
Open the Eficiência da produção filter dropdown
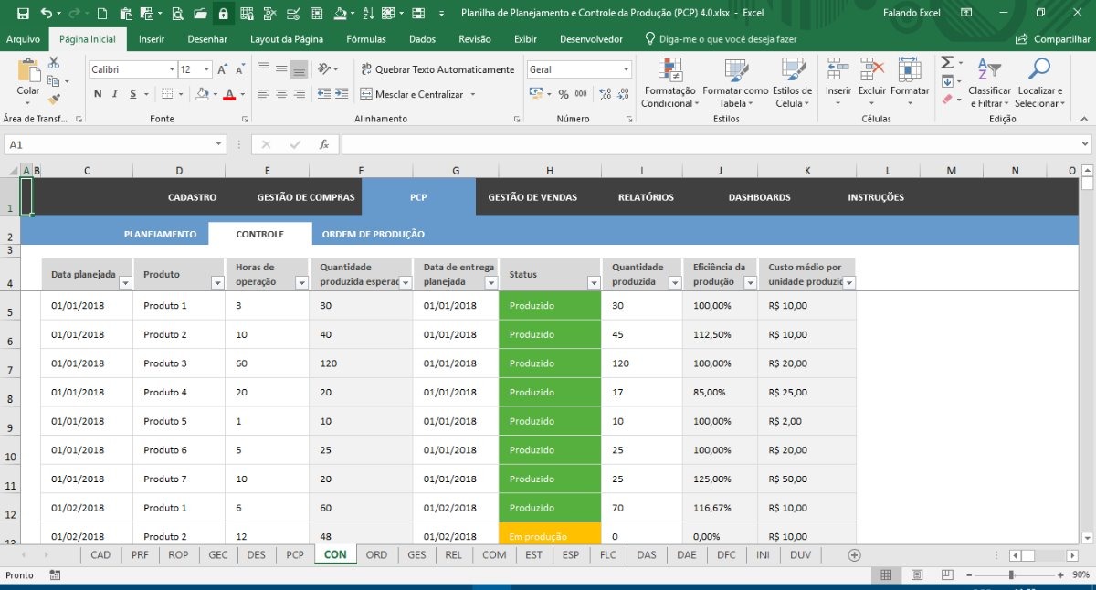coord(752,283)
